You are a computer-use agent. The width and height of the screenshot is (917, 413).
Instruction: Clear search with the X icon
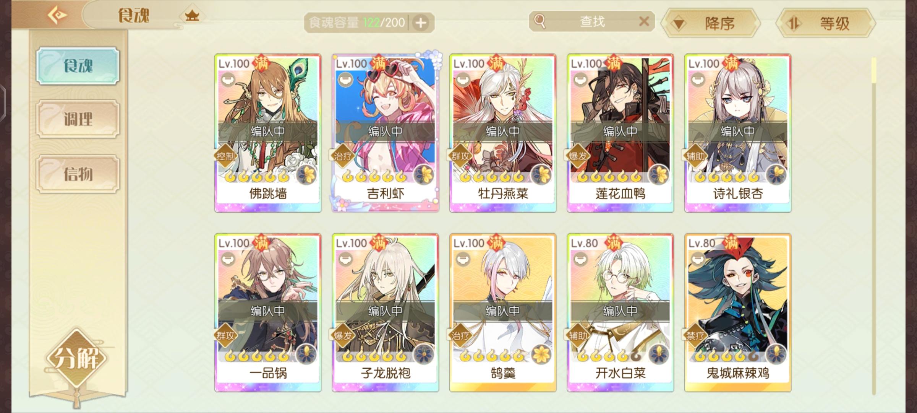tap(644, 21)
